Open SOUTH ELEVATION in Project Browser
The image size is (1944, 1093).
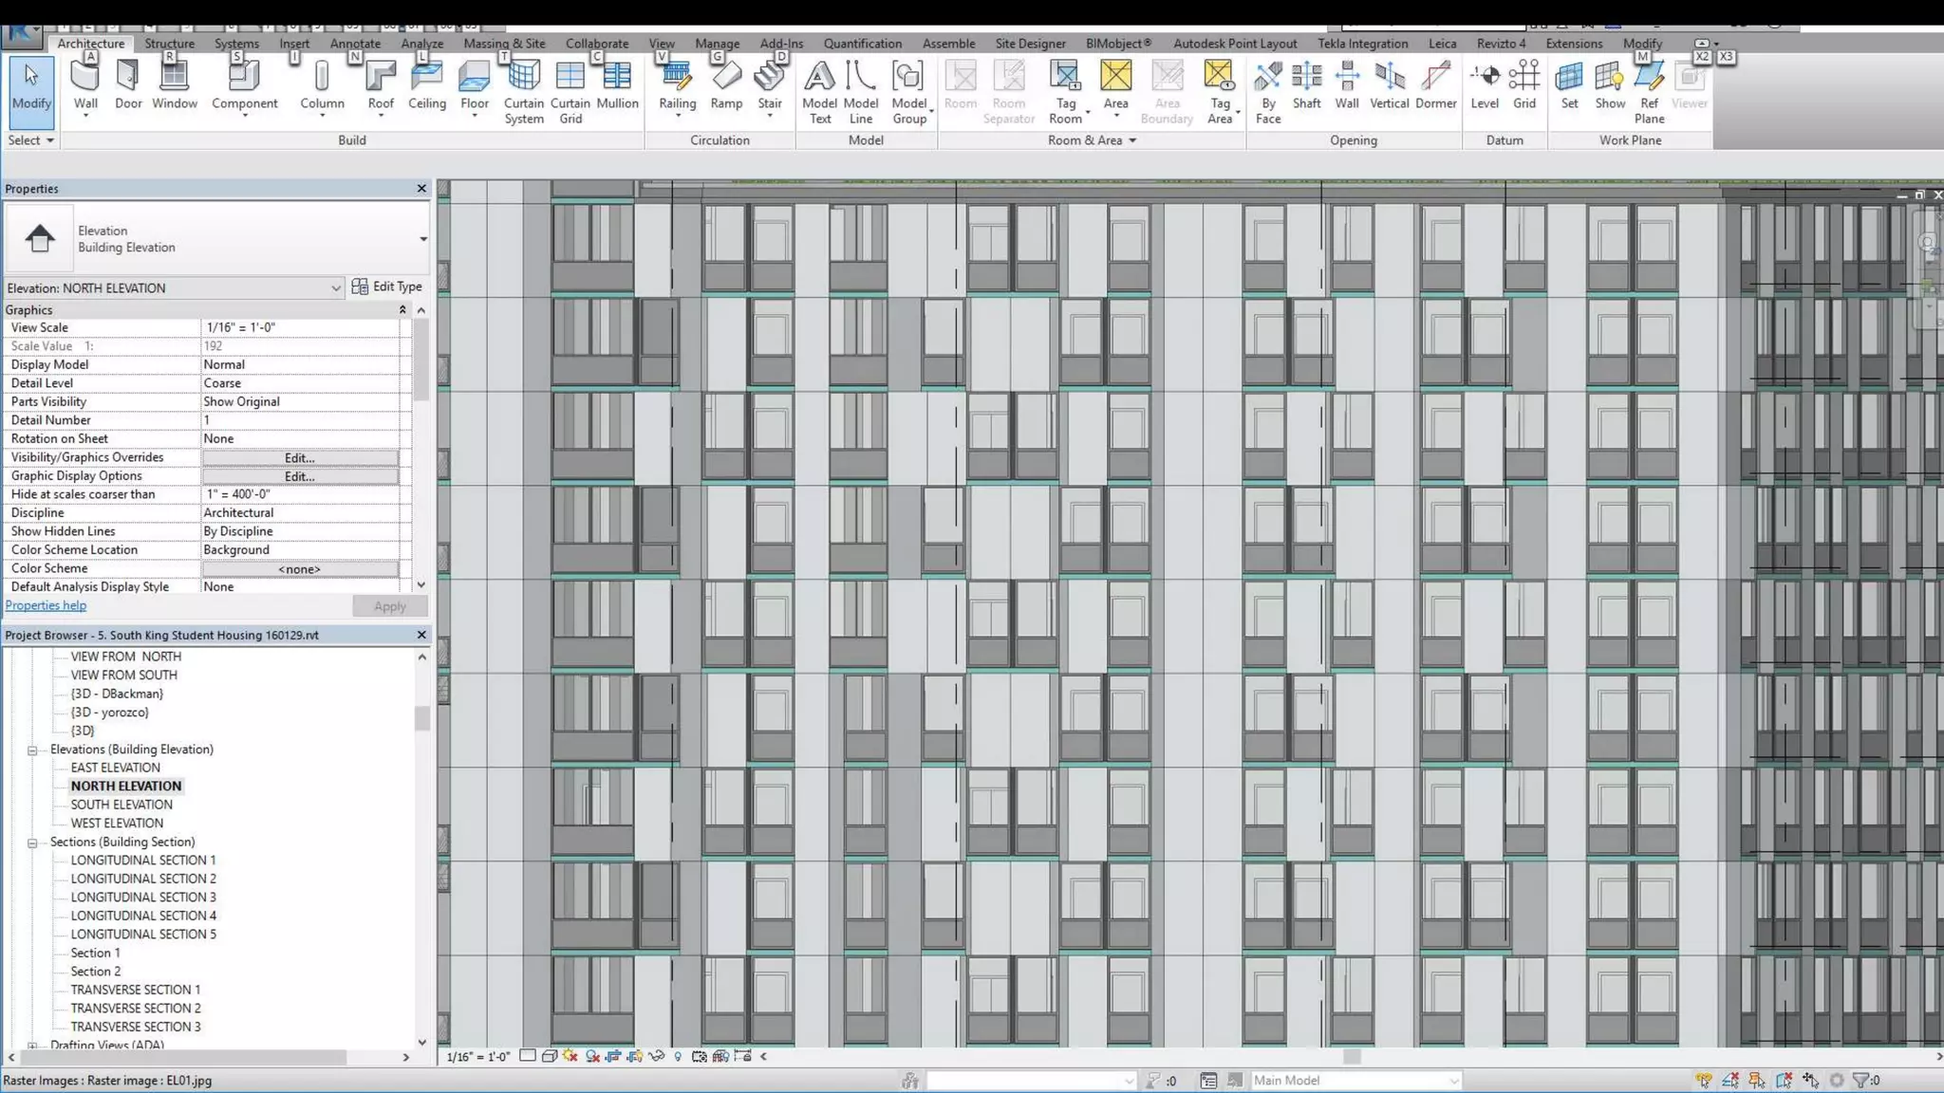pyautogui.click(x=121, y=805)
